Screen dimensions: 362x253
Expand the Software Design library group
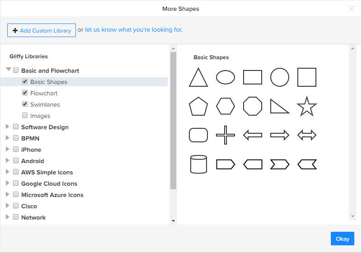(x=8, y=127)
